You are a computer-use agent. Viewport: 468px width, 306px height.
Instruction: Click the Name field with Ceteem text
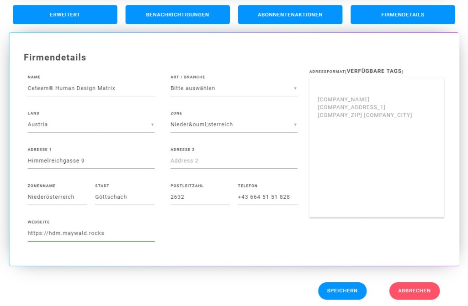click(91, 88)
